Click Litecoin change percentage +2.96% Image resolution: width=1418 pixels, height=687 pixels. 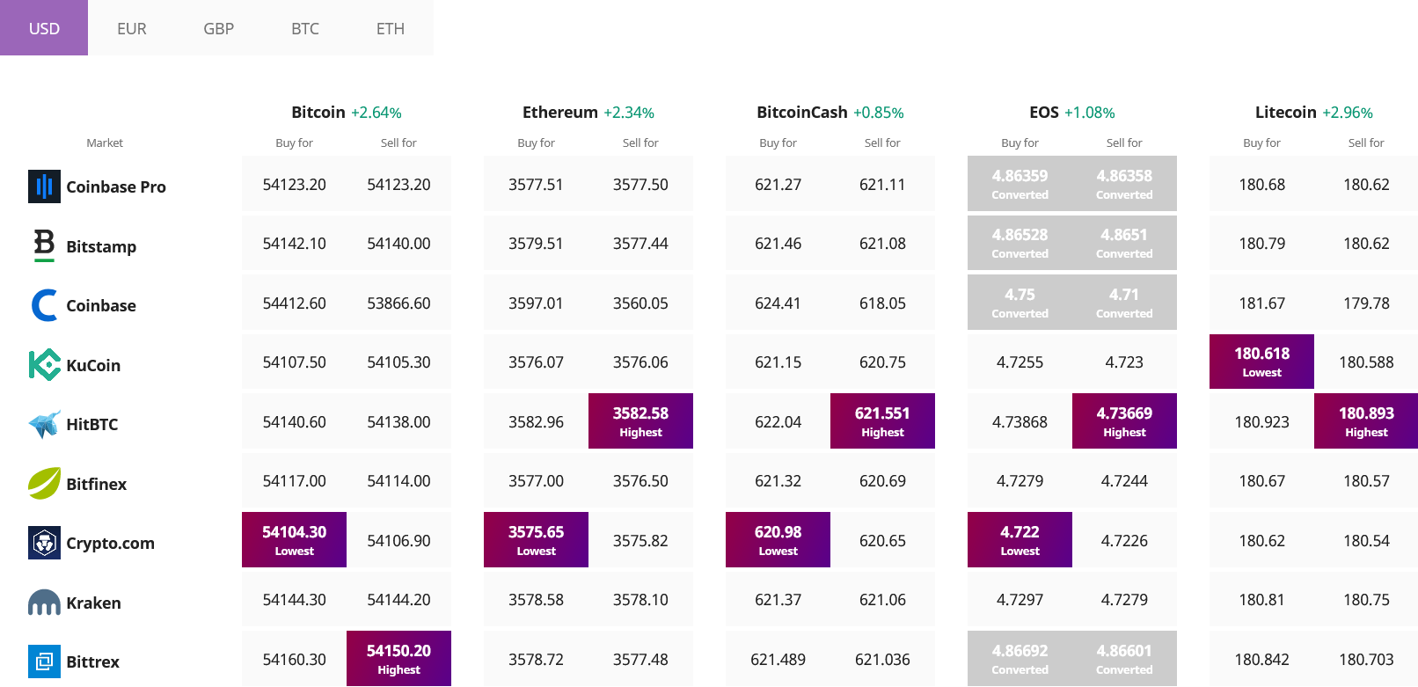(x=1348, y=113)
